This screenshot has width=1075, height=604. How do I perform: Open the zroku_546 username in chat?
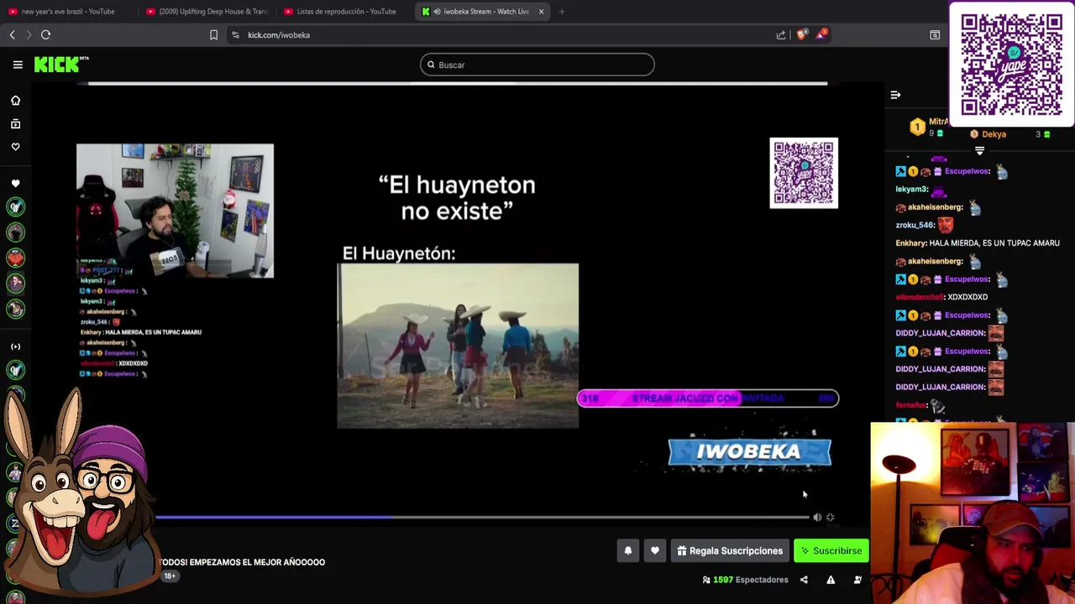(x=915, y=225)
